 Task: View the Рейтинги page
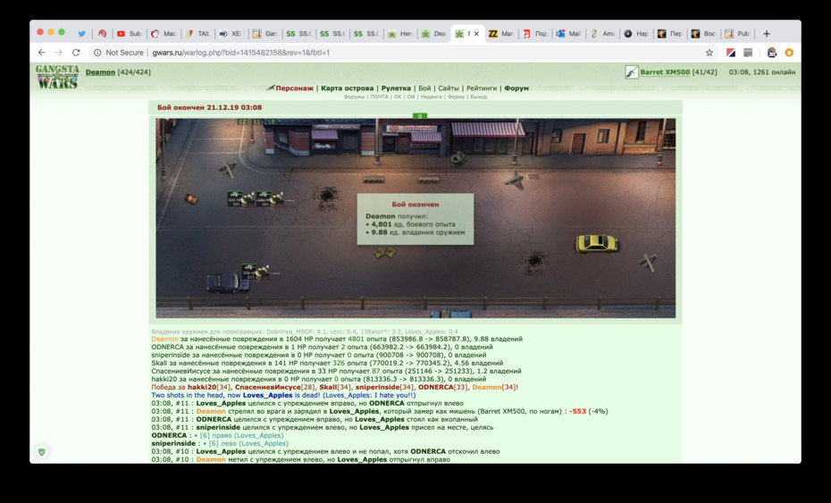click(x=482, y=88)
